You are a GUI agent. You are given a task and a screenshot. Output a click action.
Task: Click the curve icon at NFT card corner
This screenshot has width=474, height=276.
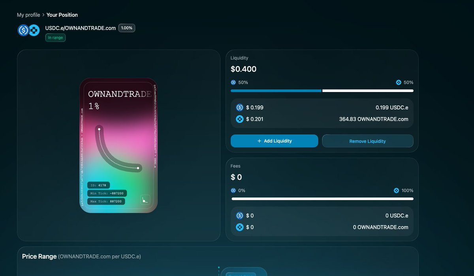145,200
